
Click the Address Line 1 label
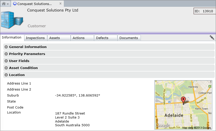click(x=19, y=83)
